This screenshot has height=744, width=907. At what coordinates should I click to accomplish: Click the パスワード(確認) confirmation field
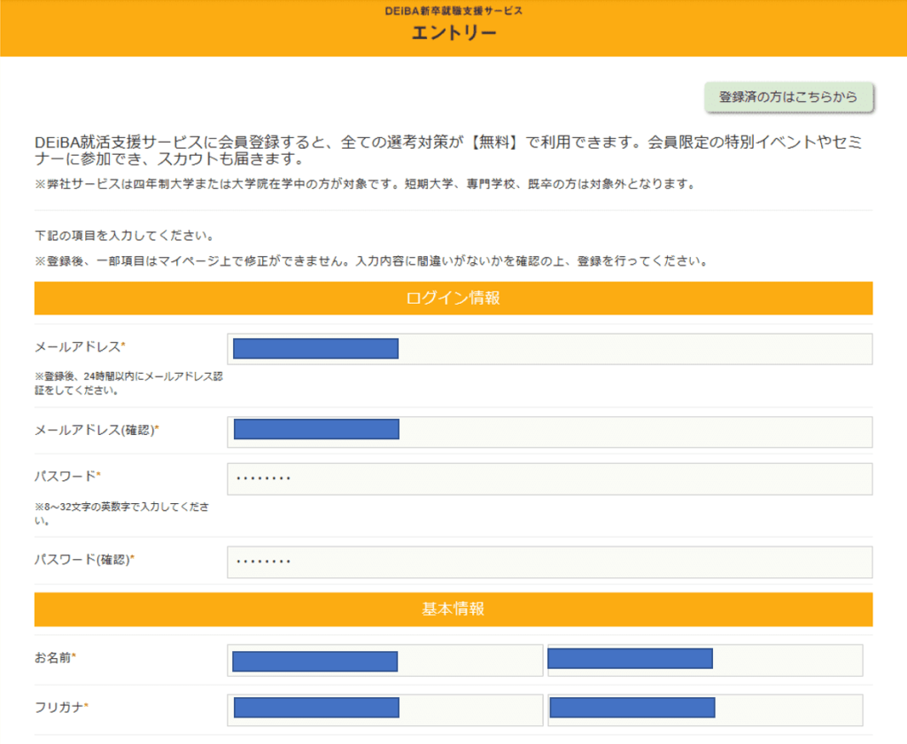point(549,562)
